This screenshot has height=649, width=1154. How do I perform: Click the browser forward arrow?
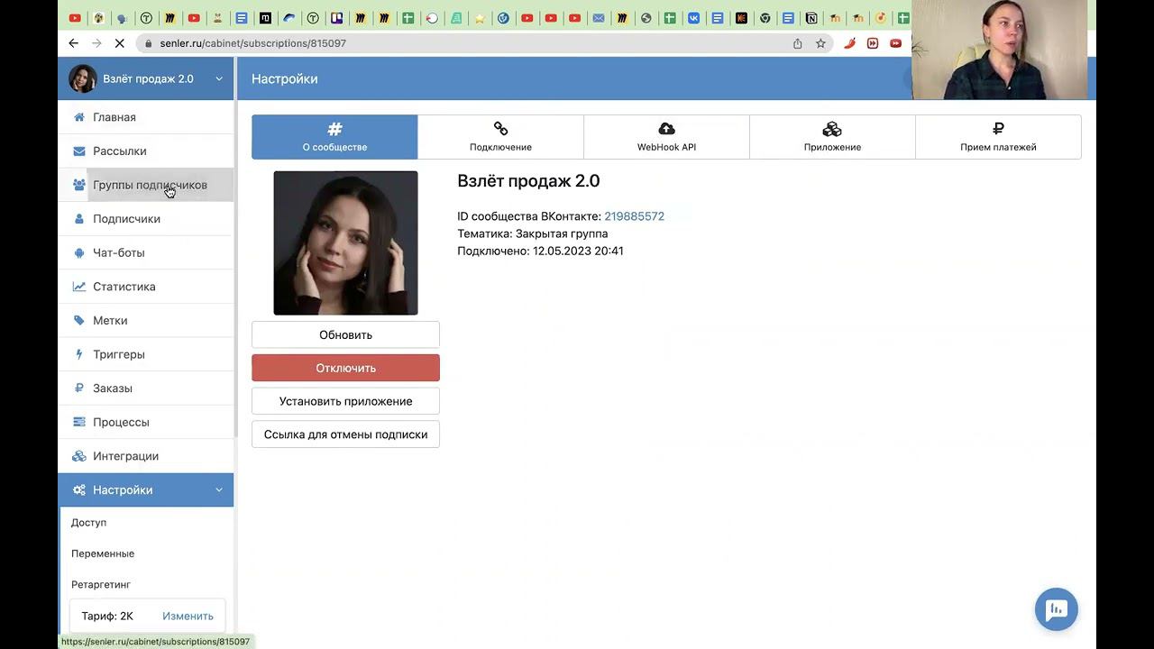[x=96, y=43]
